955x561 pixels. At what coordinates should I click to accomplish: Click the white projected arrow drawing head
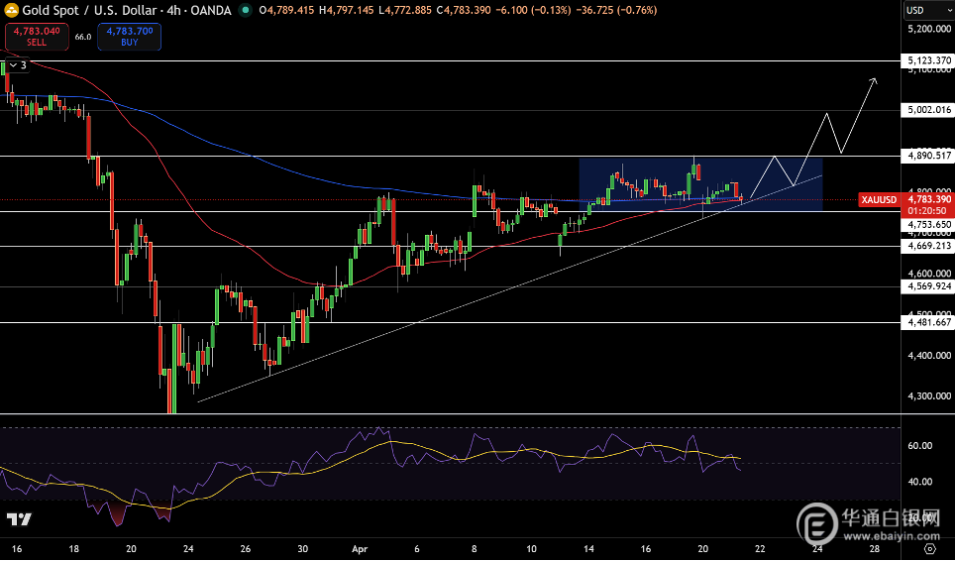click(874, 80)
